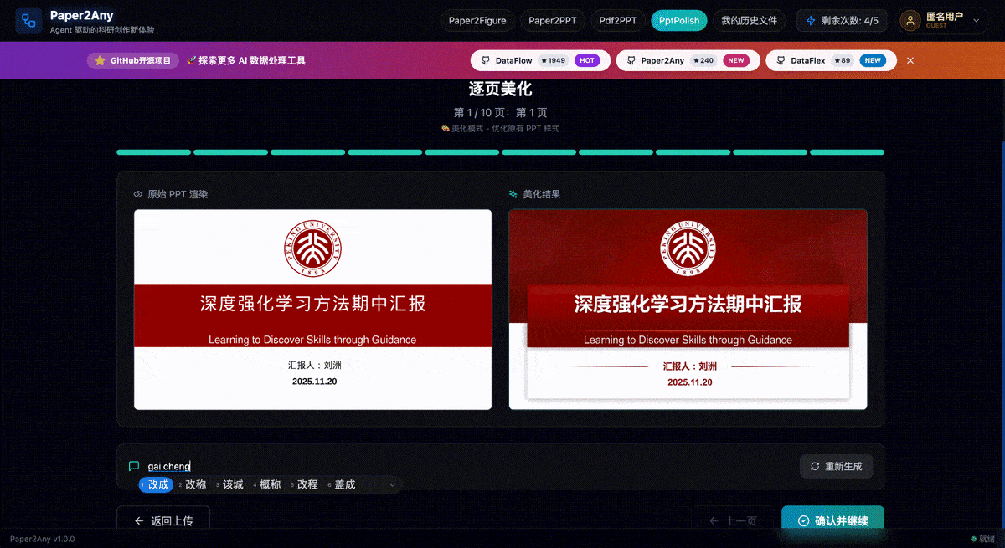Click the anonymous user avatar icon
Viewport: 1005px width, 548px height.
[x=911, y=21]
